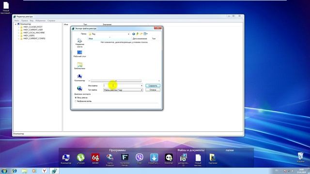This screenshot has width=310, height=174.
Task: Open Recent Places in the export dialog sidebar
Action: click(79, 43)
